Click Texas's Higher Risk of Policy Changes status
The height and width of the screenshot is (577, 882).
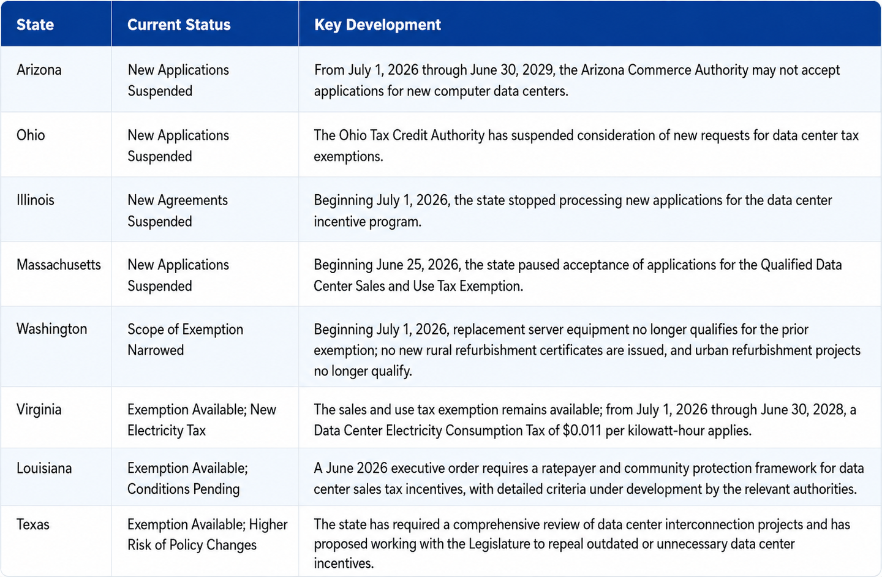point(207,534)
